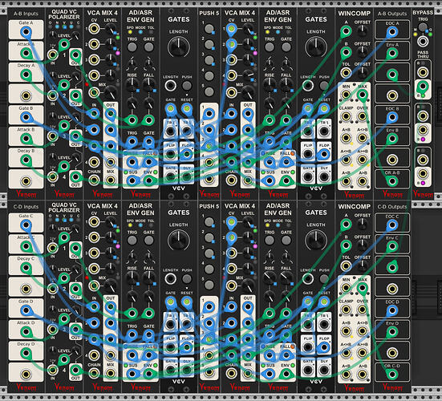Click FALL knob on leftmost top-row AD/ASR ENV GEN
Viewport: 442px width, 401px height.
(148, 84)
